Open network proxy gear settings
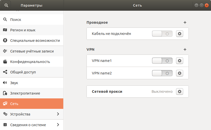The width and height of the screenshot is (211, 130). (x=180, y=92)
